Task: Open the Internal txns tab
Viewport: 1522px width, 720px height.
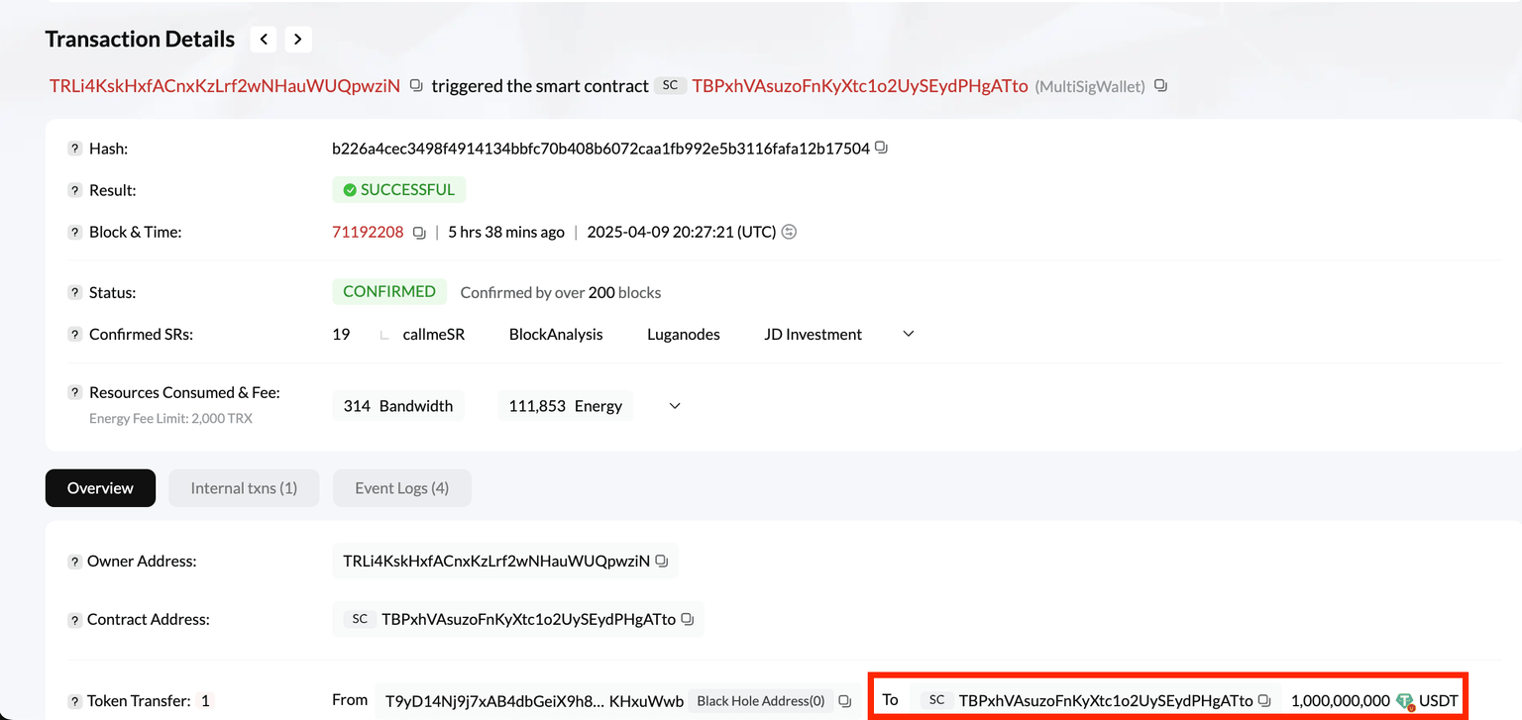Action: point(244,487)
